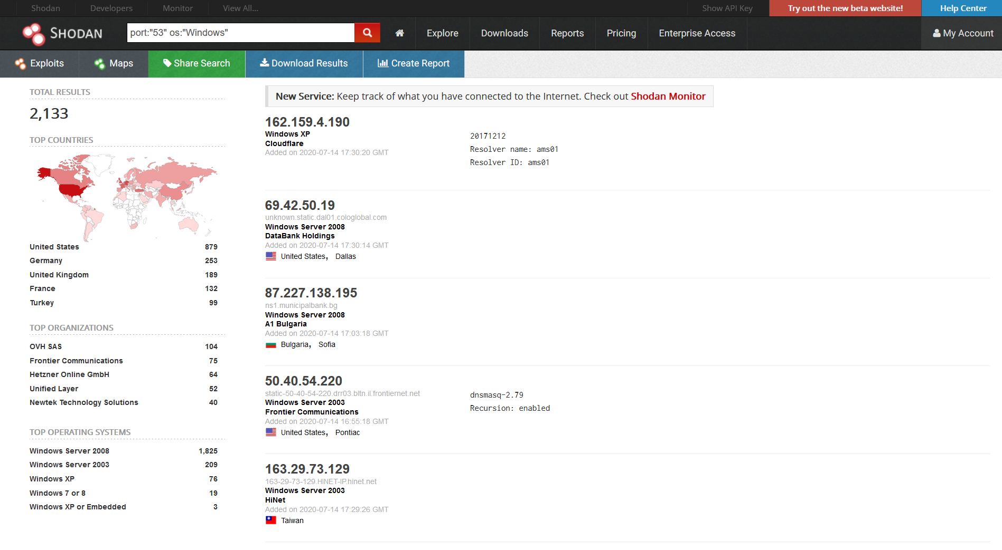Click the Share Search text label
Screen dimensions: 1002x550
pos(202,63)
